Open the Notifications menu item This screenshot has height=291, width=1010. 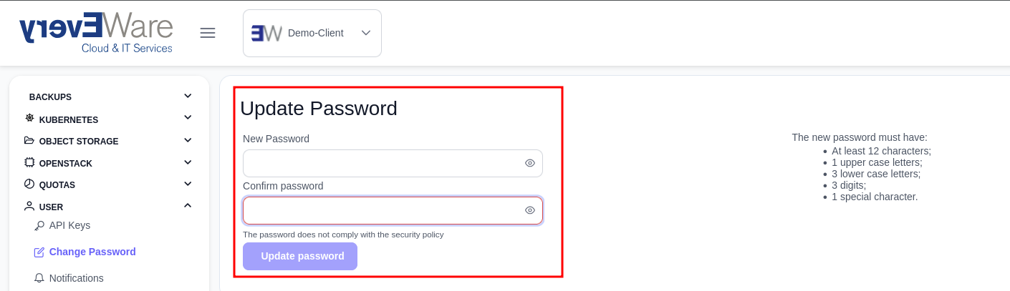76,278
